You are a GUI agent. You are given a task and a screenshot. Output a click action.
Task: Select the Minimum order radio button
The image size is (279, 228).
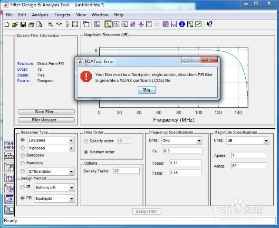(86, 152)
